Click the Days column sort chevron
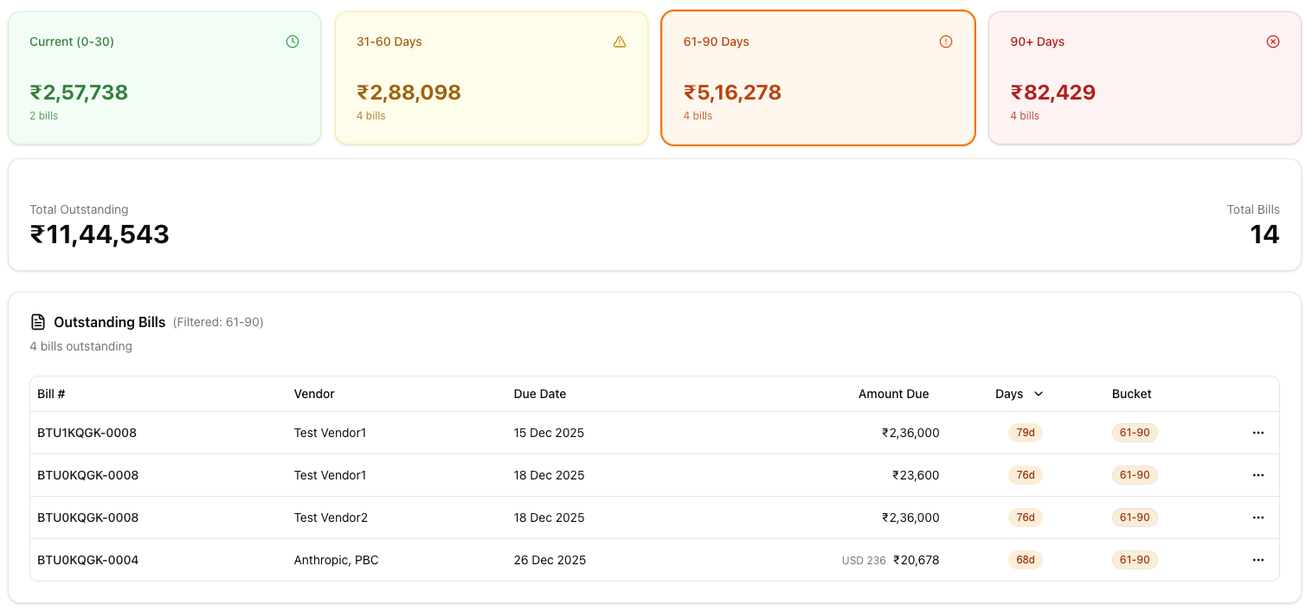This screenshot has height=611, width=1306. point(1039,394)
